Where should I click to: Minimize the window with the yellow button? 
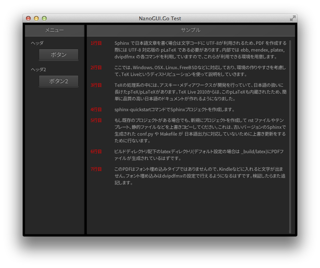[x=36, y=18]
